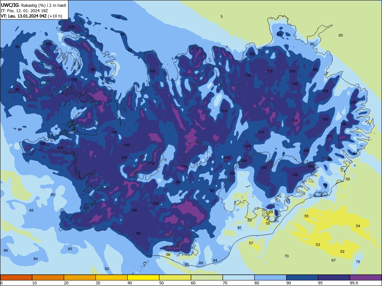Click the '50' legend tick label
Image resolution: width=382 pixels, height=286 pixels.
pyautogui.click(x=161, y=283)
